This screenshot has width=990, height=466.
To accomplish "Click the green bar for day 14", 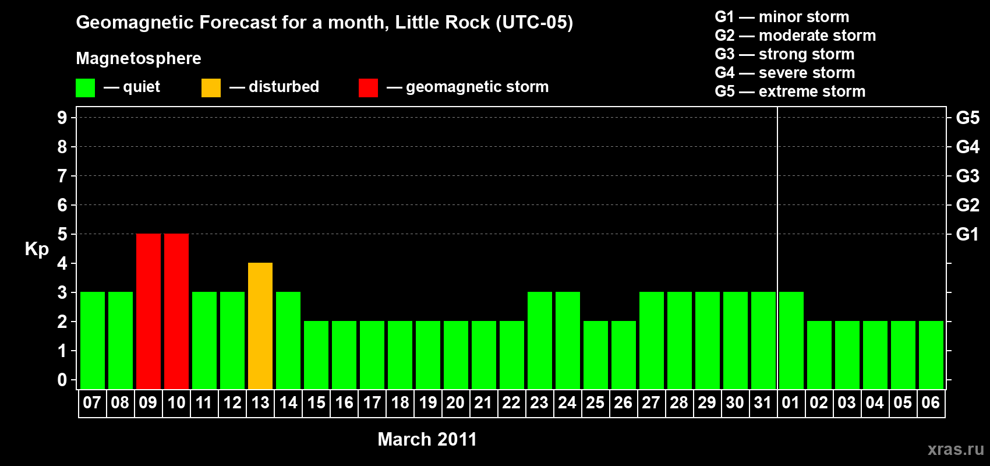I will coord(288,341).
